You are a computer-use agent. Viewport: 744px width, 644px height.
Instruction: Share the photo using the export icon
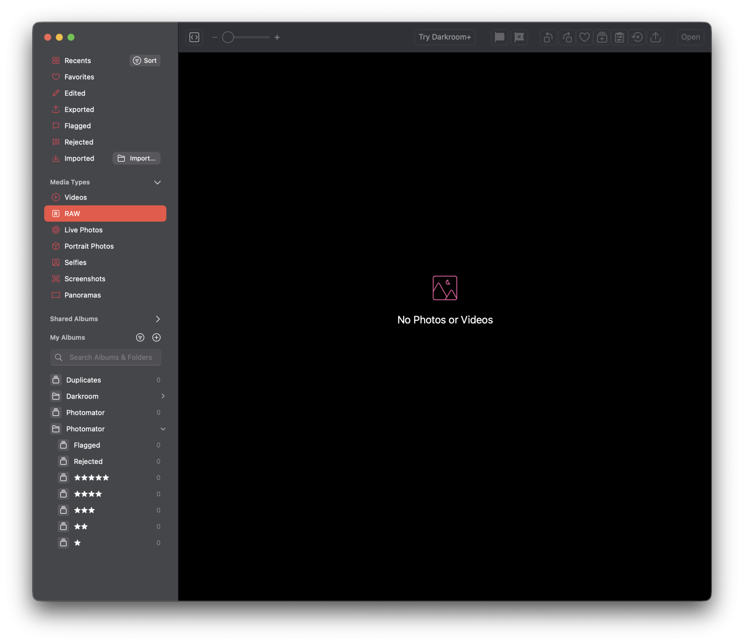click(656, 37)
